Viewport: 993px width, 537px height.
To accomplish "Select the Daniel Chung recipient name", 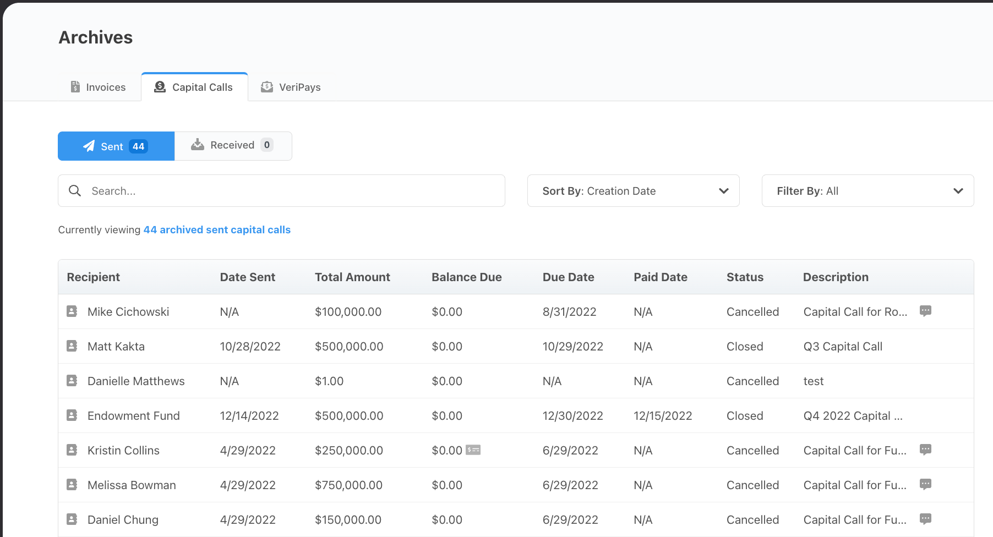I will pos(123,519).
